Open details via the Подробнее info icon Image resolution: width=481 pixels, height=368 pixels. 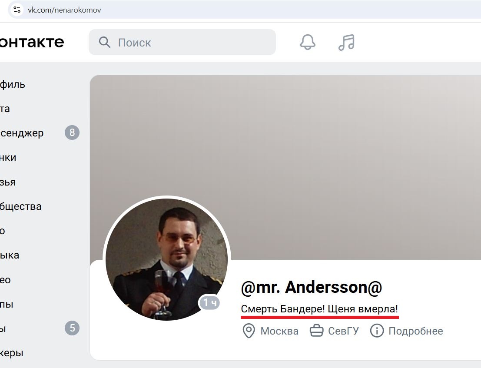coord(377,331)
